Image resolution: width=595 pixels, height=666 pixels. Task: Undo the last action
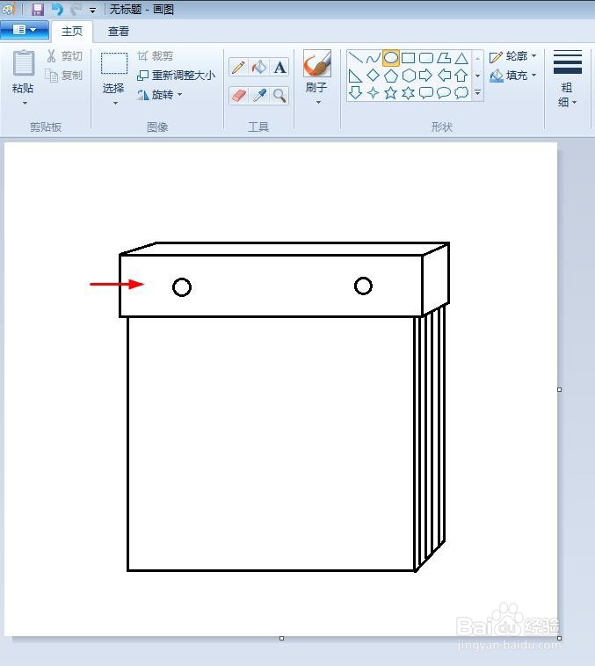57,9
